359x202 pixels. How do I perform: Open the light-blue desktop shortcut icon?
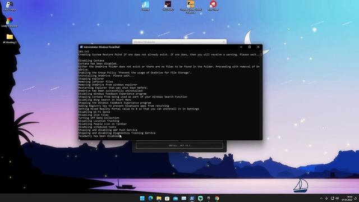(145, 6)
